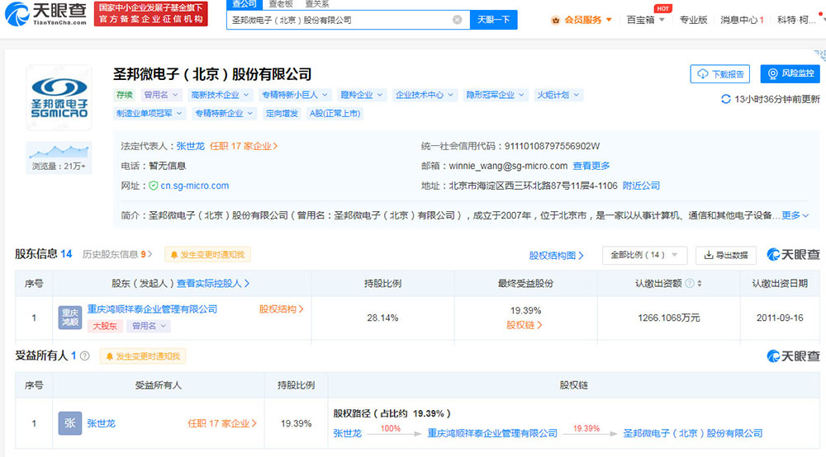This screenshot has width=826, height=457.
Task: Switch to the 查关系 tab
Action: pyautogui.click(x=317, y=3)
